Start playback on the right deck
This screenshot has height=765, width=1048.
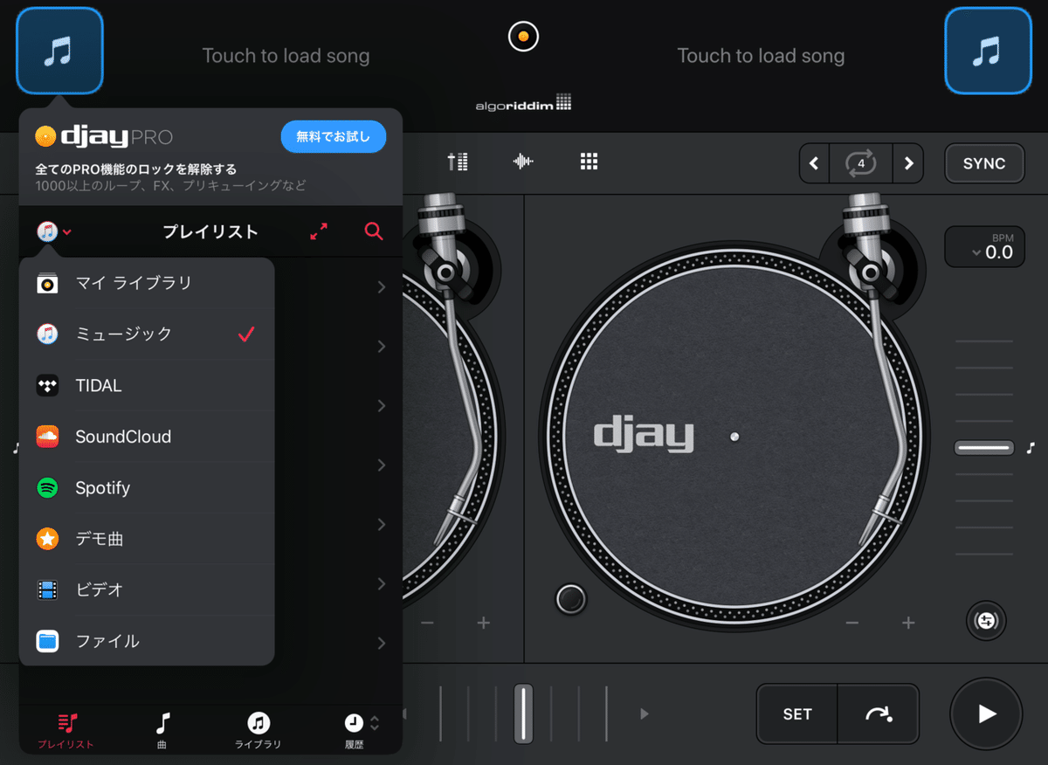click(x=986, y=713)
